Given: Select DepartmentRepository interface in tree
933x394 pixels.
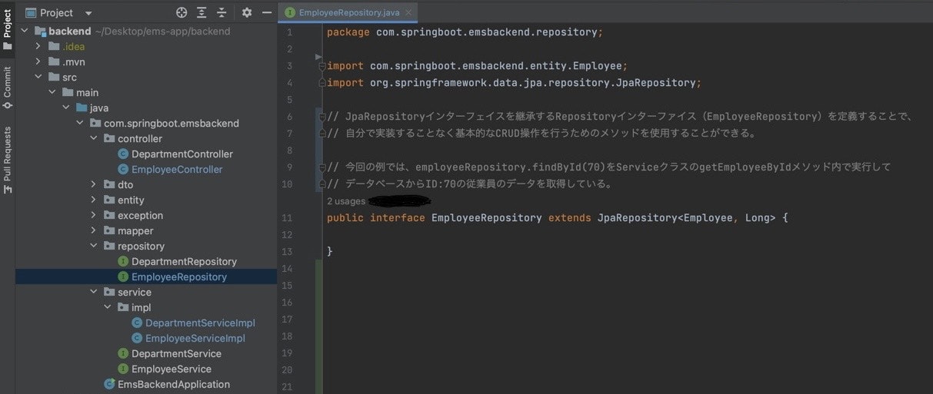Looking at the screenshot, I should [184, 261].
